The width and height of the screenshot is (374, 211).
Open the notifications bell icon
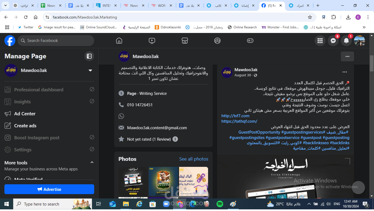click(x=346, y=41)
